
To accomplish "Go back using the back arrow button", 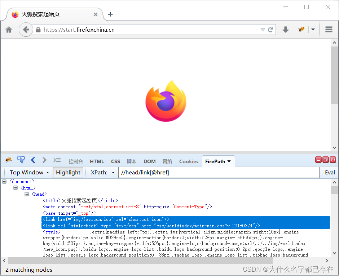I will (26, 30).
